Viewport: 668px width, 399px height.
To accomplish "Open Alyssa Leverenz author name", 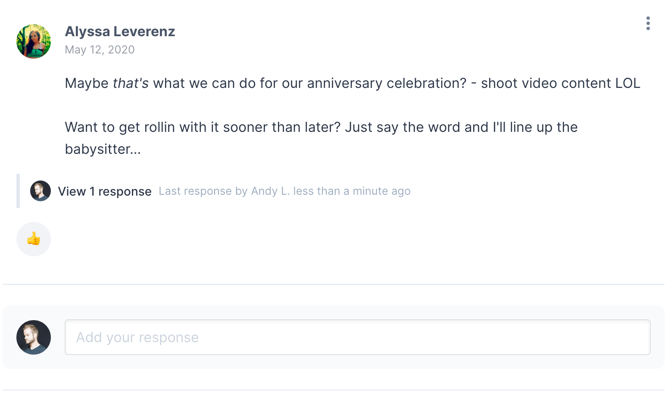I will coord(120,31).
